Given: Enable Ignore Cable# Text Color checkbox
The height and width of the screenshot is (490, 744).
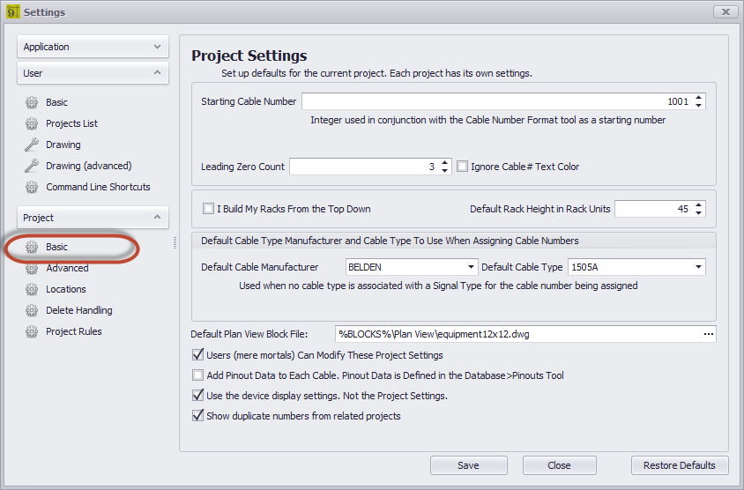Looking at the screenshot, I should [x=462, y=167].
